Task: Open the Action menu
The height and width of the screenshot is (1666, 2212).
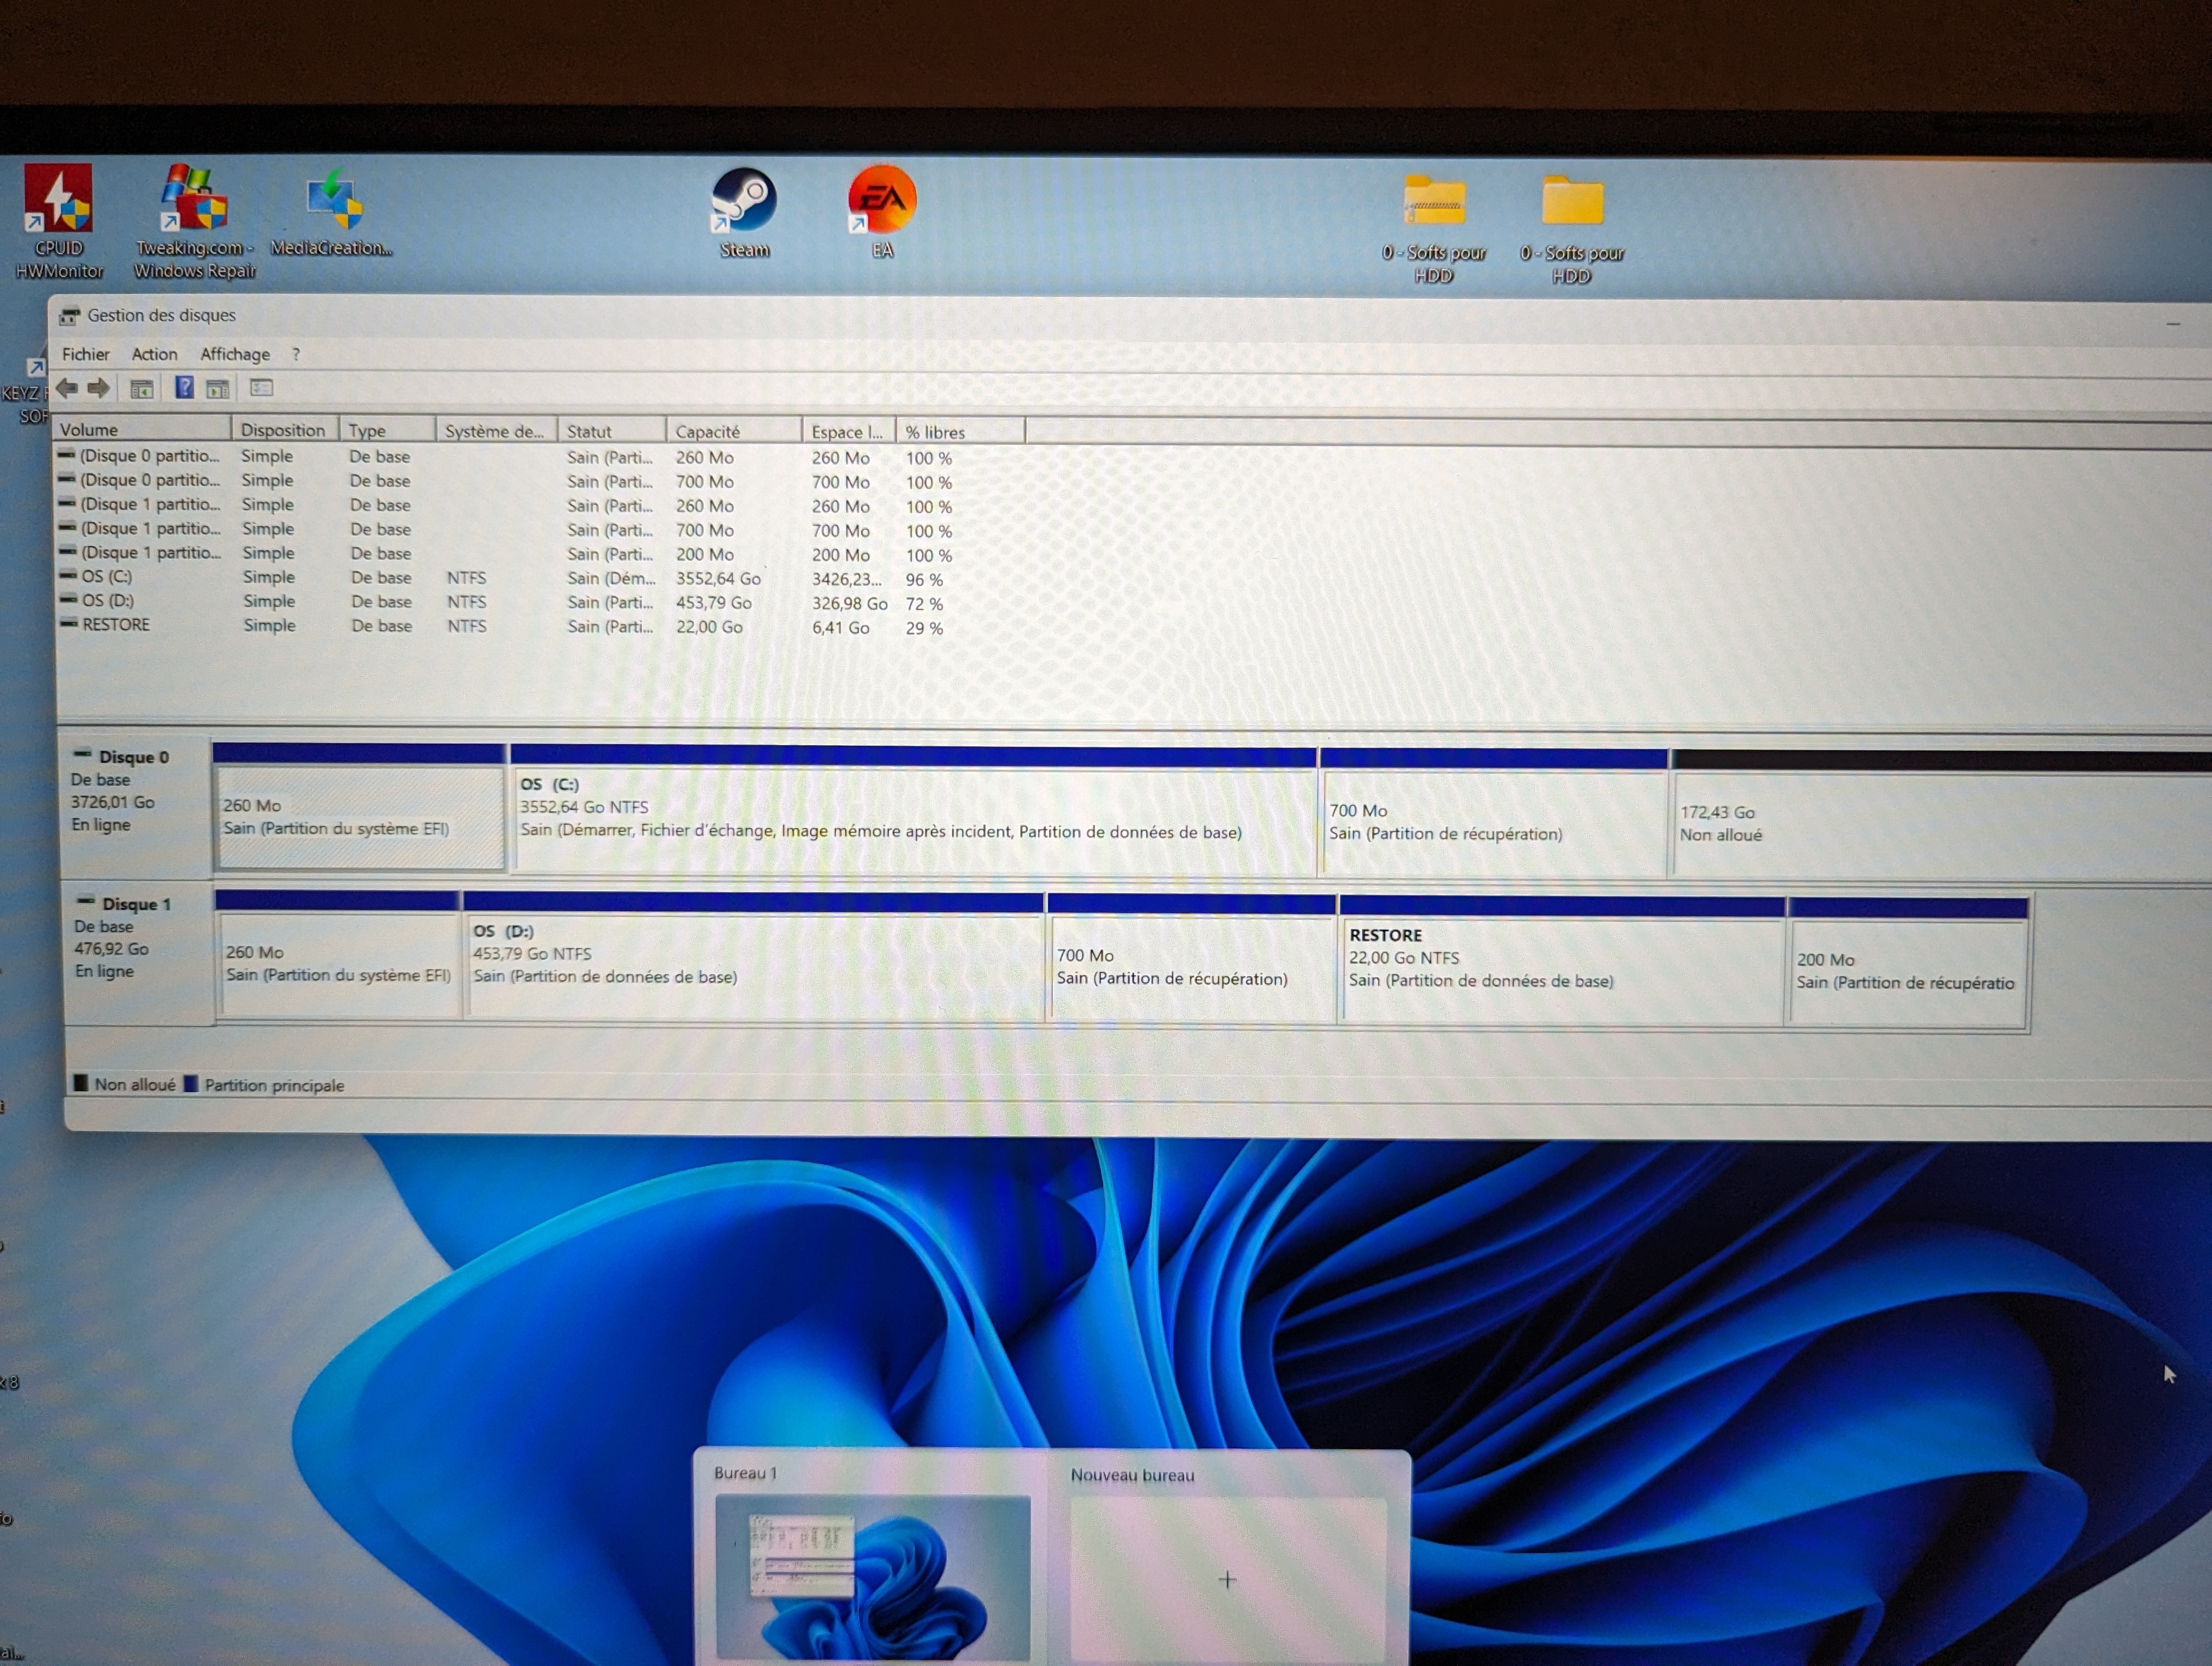Action: click(x=154, y=354)
